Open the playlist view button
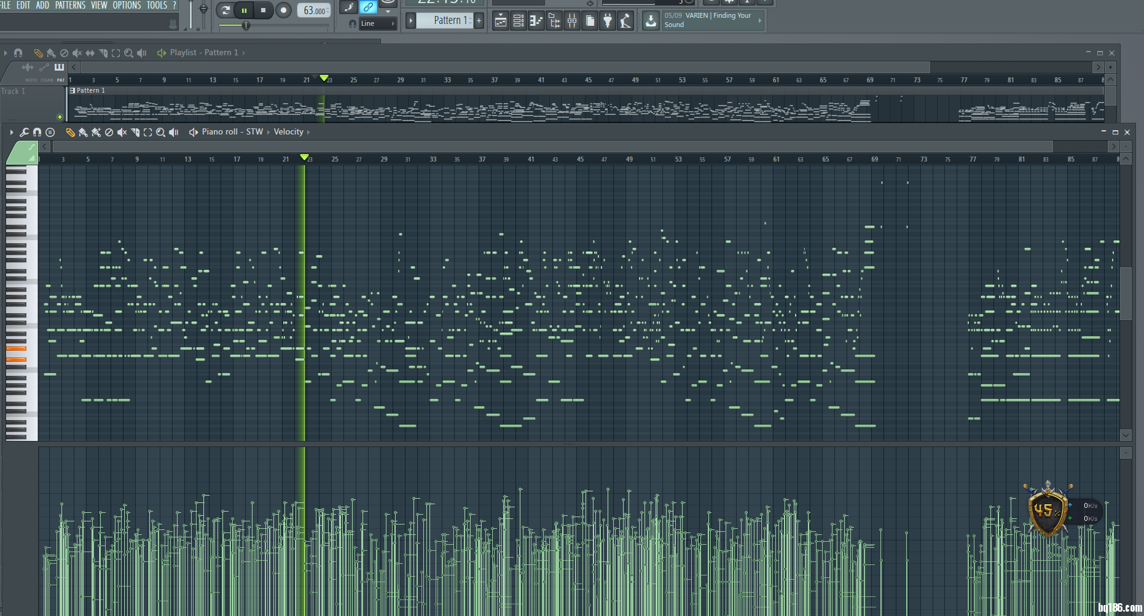Image resolution: width=1144 pixels, height=616 pixels. (501, 21)
